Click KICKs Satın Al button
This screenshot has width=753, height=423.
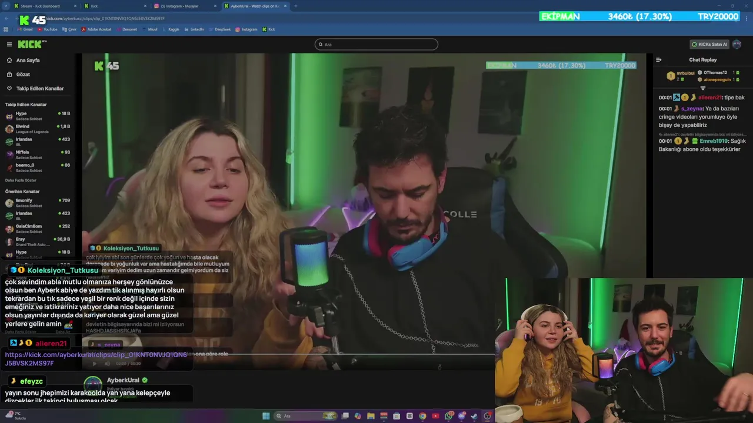(x=709, y=44)
